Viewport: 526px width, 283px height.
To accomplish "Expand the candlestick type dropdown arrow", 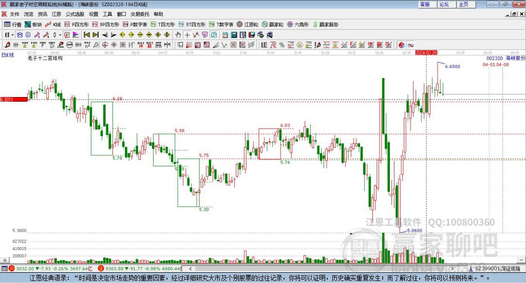I will (60, 35).
